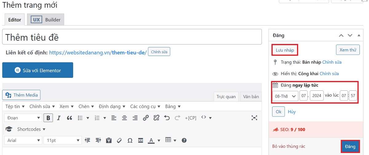The width and height of the screenshot is (369, 155).
Task: Open the Đoạn paragraph format dropdown
Action: click(23, 118)
